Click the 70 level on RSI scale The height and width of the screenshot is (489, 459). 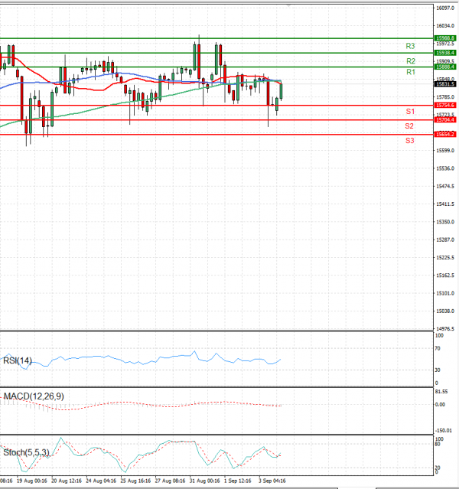(438, 348)
